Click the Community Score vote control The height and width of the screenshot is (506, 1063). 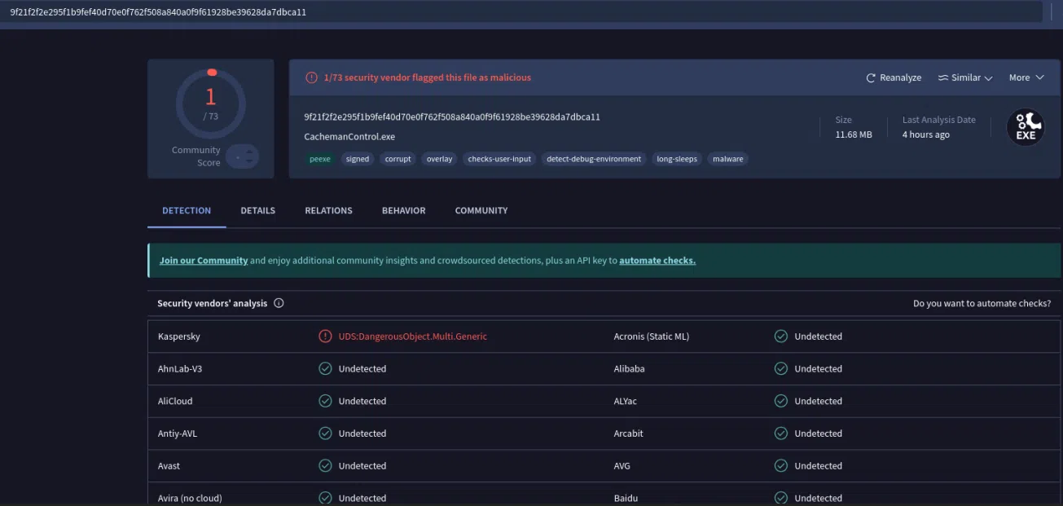point(242,156)
